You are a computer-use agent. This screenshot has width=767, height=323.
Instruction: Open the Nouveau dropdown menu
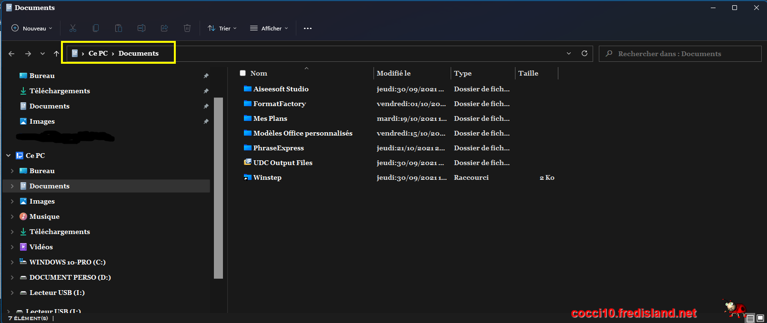(x=32, y=29)
